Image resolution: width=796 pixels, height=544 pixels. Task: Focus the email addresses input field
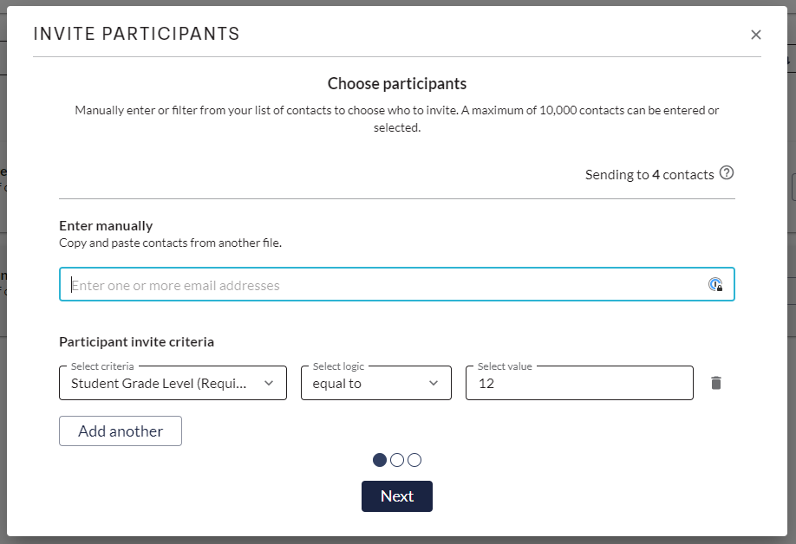[x=382, y=285]
